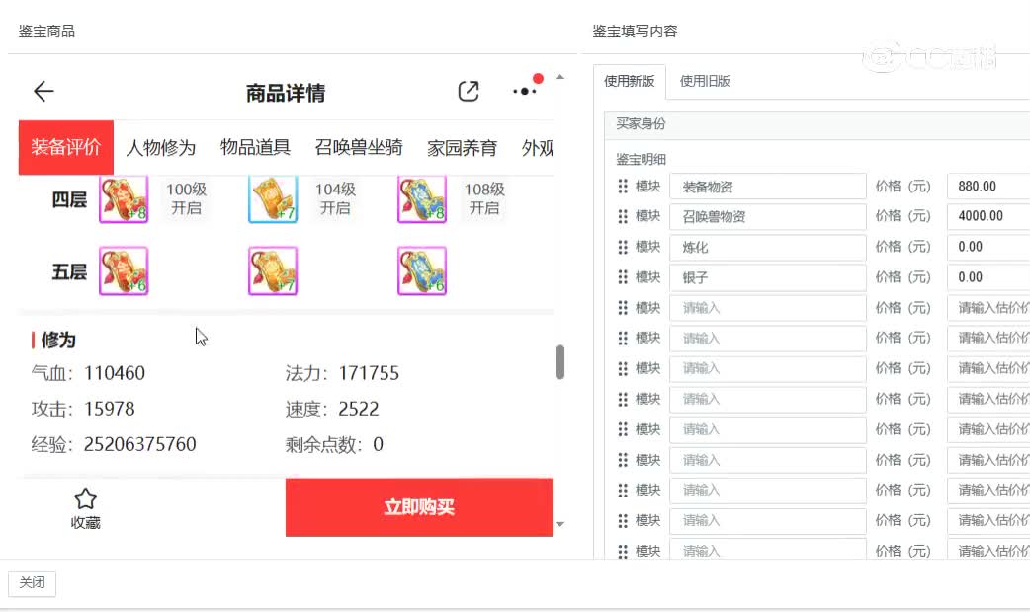Click the back arrow on 商品详情 page

[43, 91]
